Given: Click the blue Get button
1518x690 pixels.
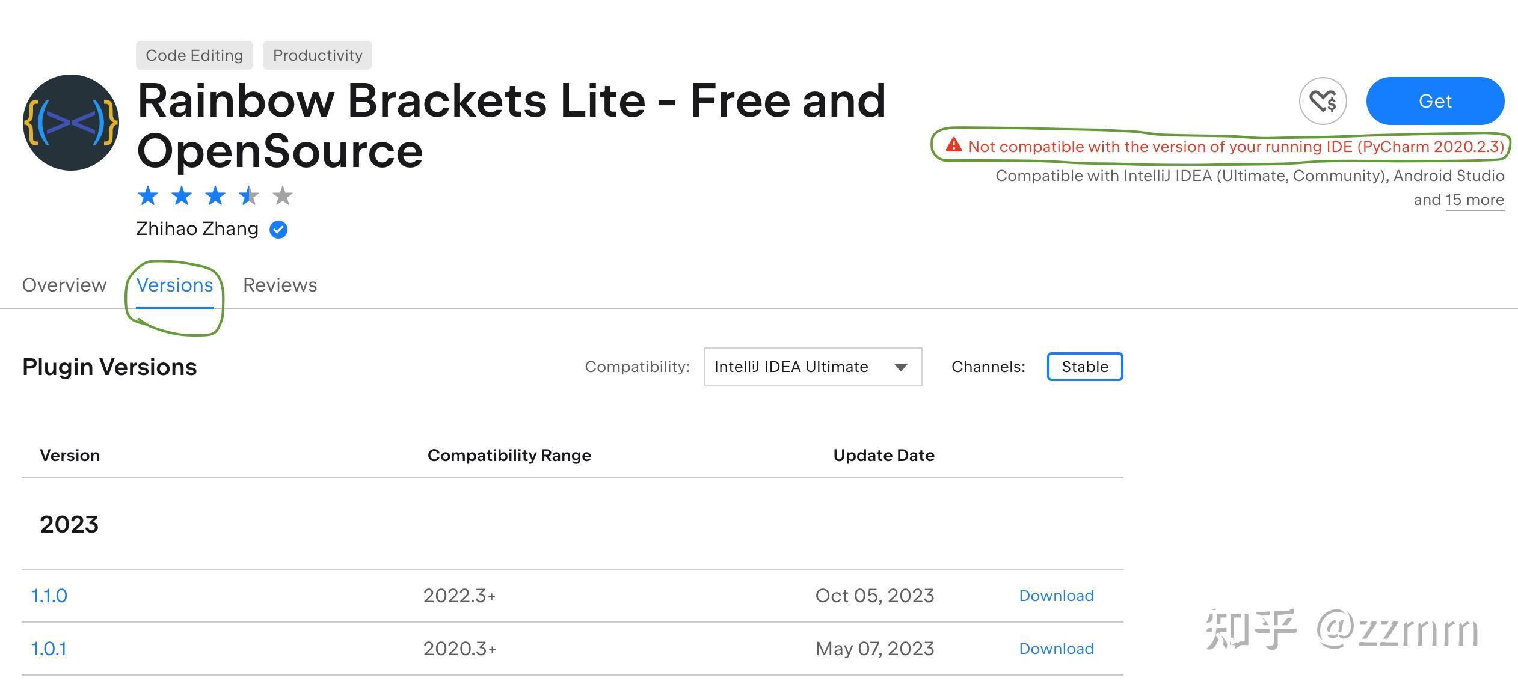Looking at the screenshot, I should click(x=1434, y=101).
